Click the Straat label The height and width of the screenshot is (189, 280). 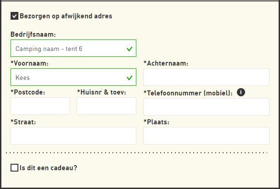(23, 122)
